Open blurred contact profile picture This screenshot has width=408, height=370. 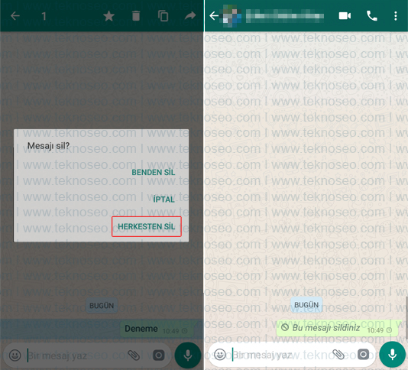coord(231,16)
